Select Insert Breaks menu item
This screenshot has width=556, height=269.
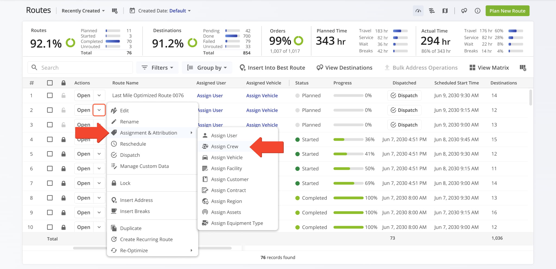coord(153,211)
